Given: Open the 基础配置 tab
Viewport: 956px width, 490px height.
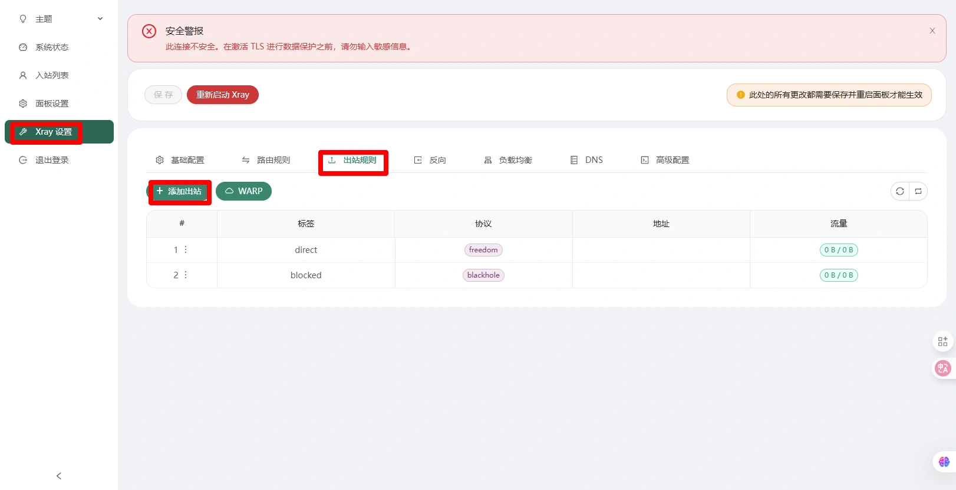Looking at the screenshot, I should point(180,160).
